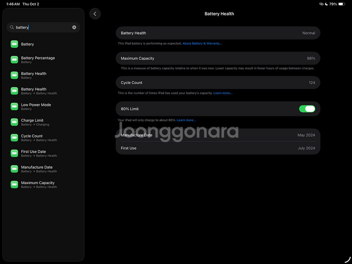Turn off the 80% Limit switch
352x264 pixels.
[307, 109]
